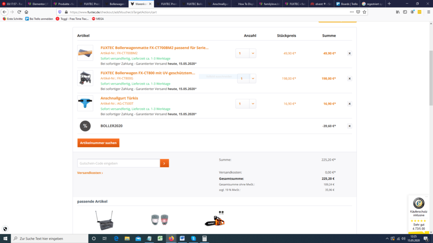Open Task View on taskbar
Viewport: 433px width, 243px height.
coord(104,238)
